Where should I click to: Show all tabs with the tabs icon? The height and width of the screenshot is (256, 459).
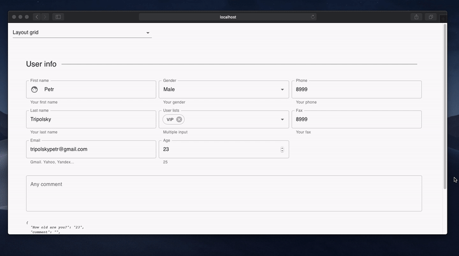[x=431, y=17]
